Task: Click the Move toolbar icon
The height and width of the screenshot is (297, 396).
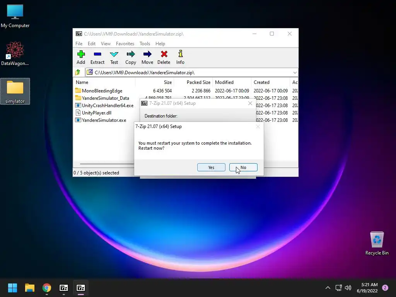Action: (147, 57)
